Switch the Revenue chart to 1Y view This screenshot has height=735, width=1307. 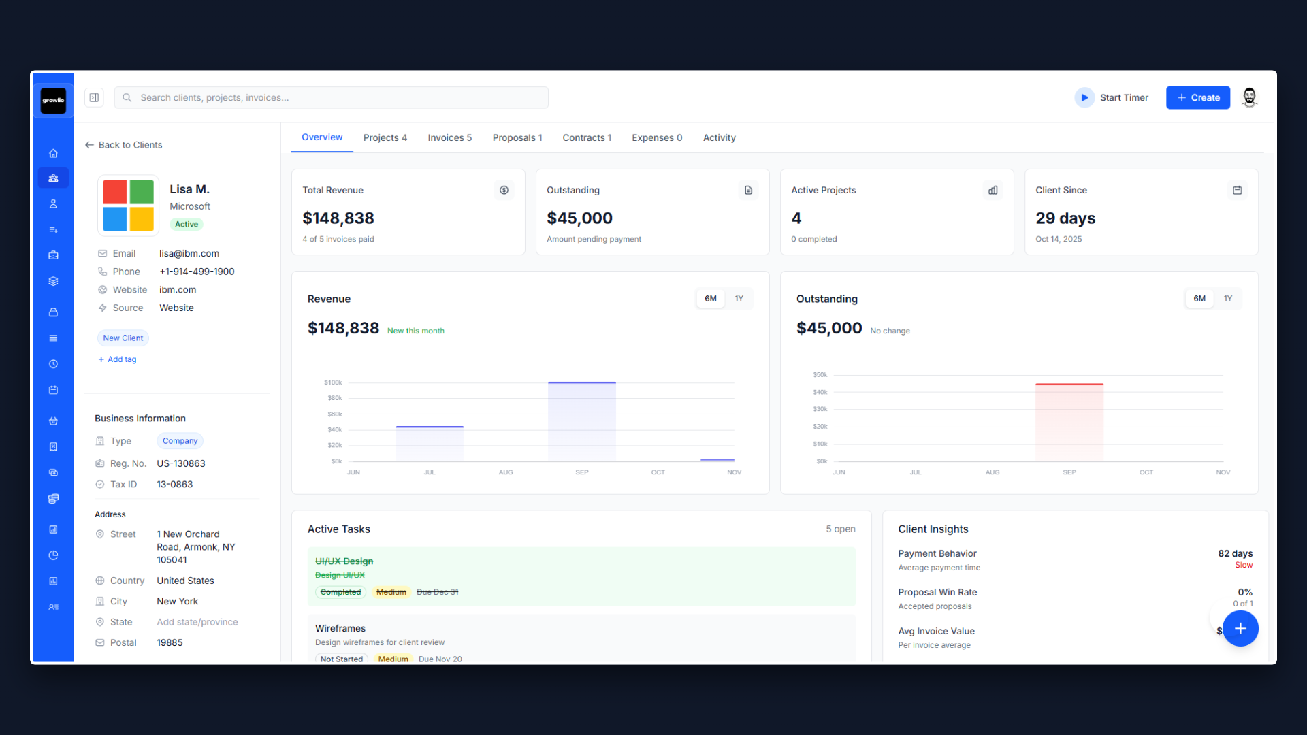739,298
